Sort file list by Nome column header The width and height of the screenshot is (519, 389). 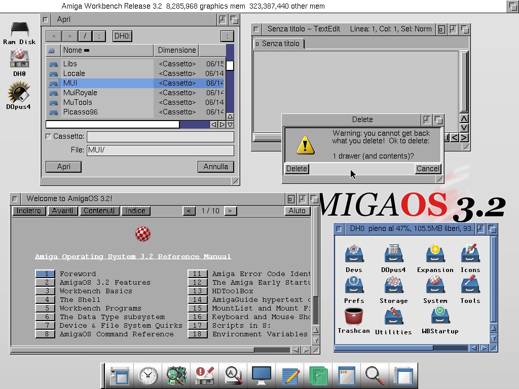[106, 50]
